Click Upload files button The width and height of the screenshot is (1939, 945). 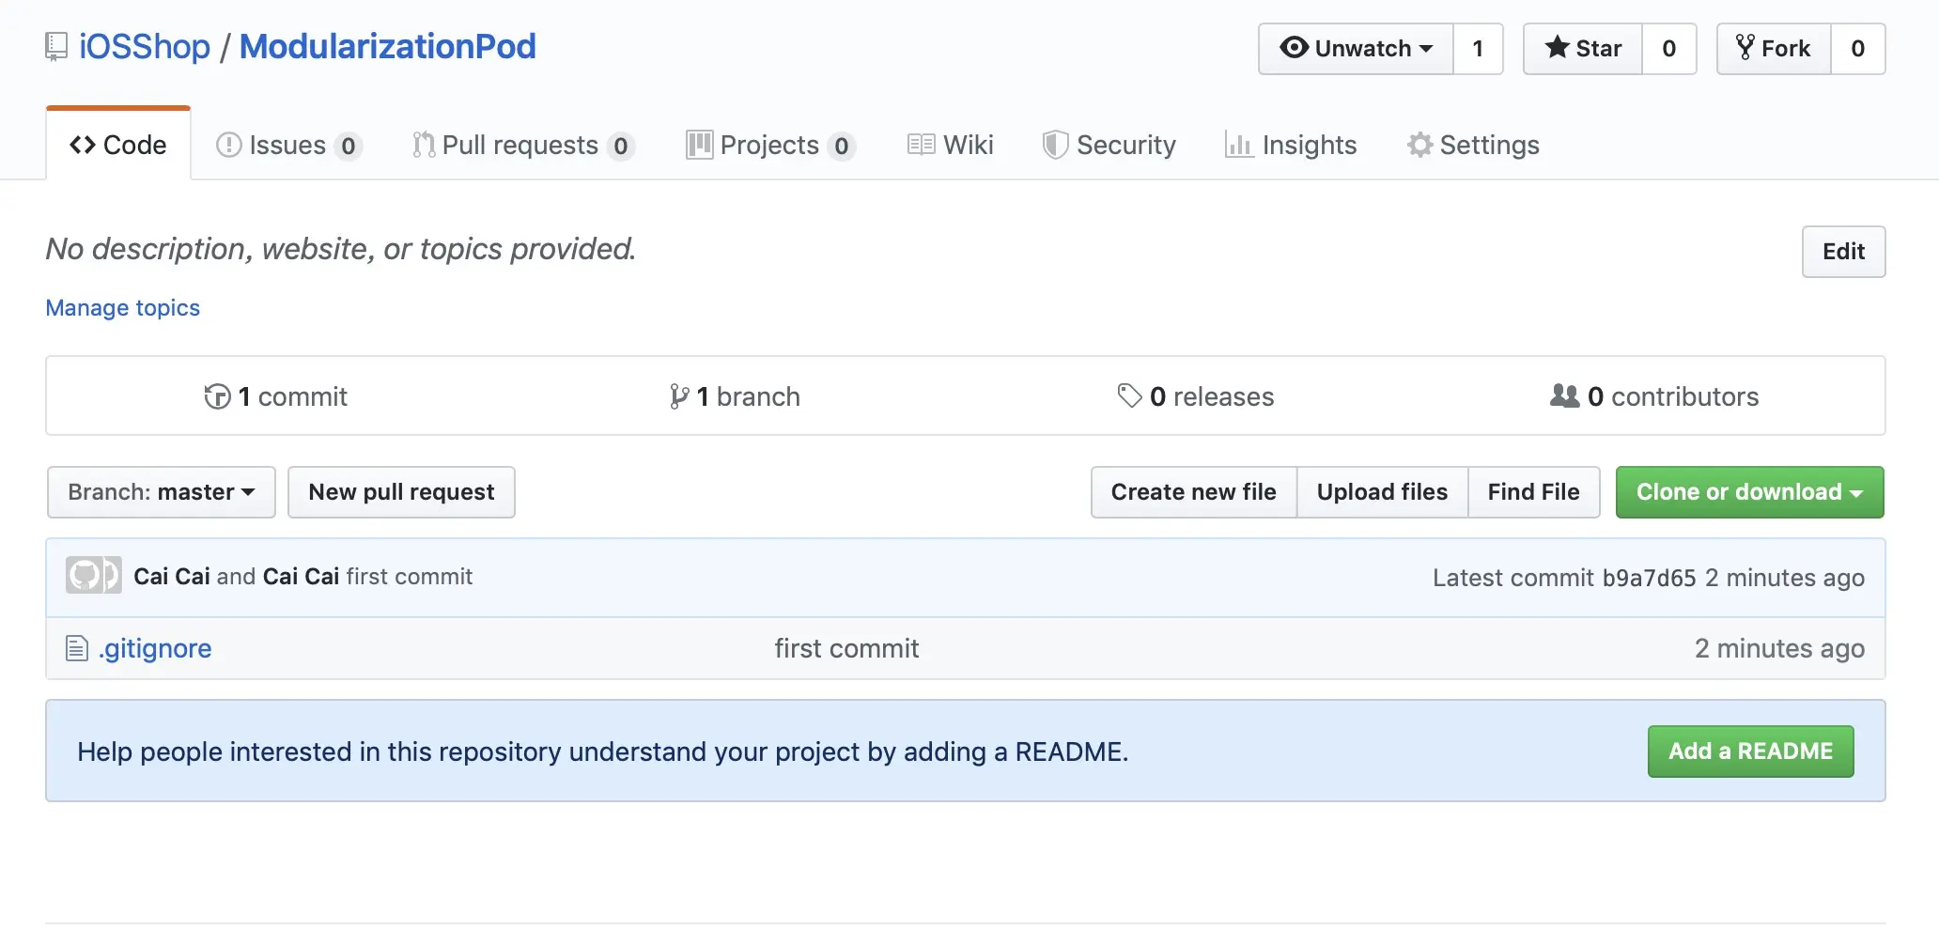click(1382, 492)
